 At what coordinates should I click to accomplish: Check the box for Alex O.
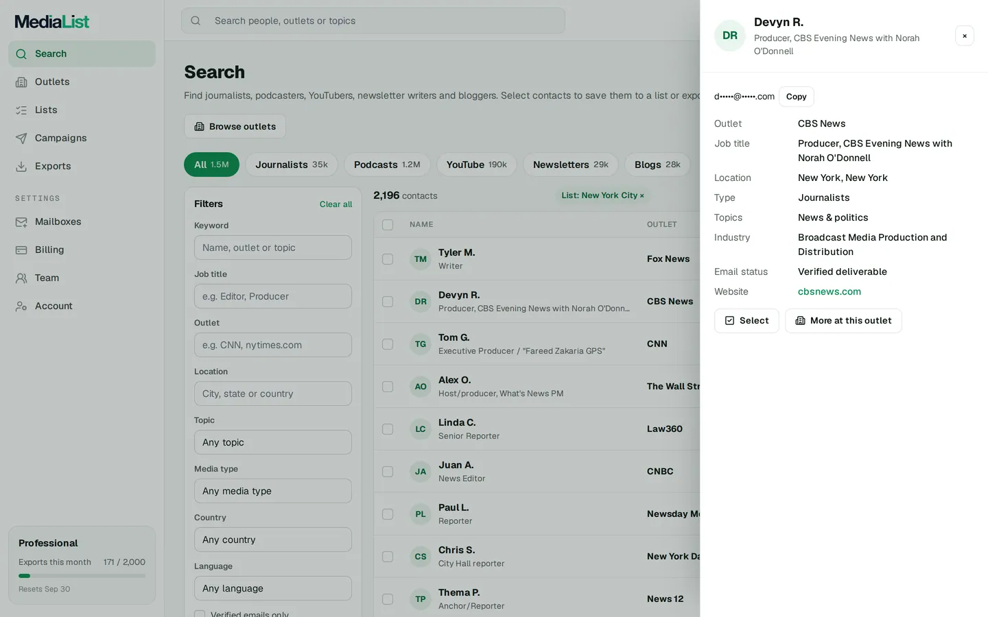pyautogui.click(x=388, y=387)
